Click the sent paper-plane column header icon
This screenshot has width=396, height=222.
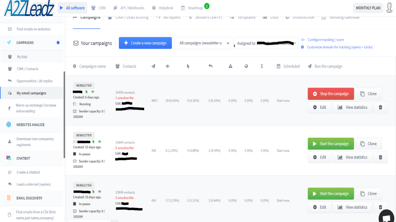154,66
